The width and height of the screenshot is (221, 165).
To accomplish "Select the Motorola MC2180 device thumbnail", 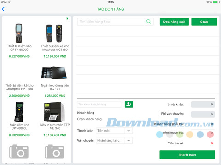I will [54, 33].
